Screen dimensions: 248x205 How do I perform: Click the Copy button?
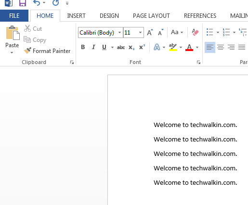coord(35,40)
